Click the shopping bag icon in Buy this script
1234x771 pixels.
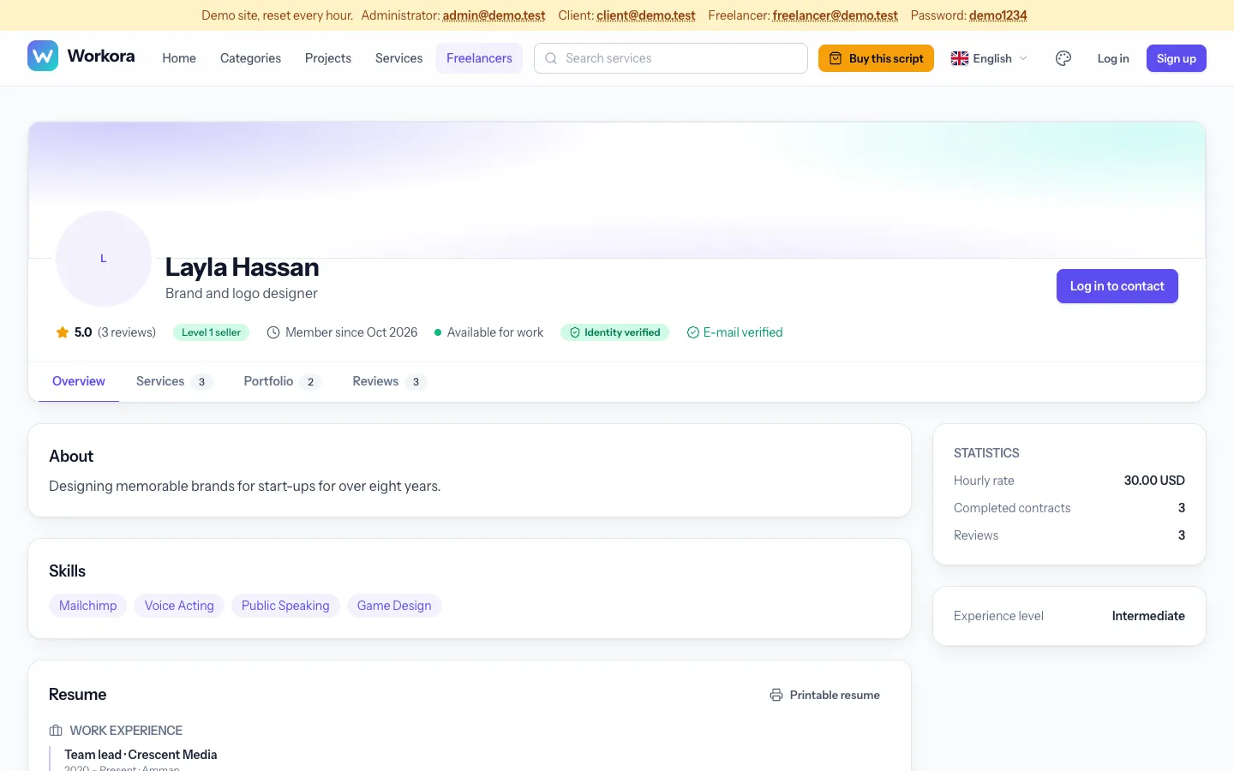click(x=836, y=58)
